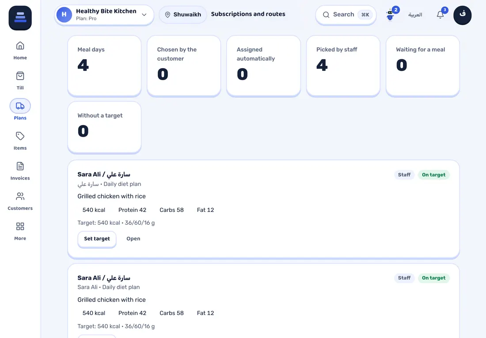Click the second card's Grilled chicken with rice

112,300
